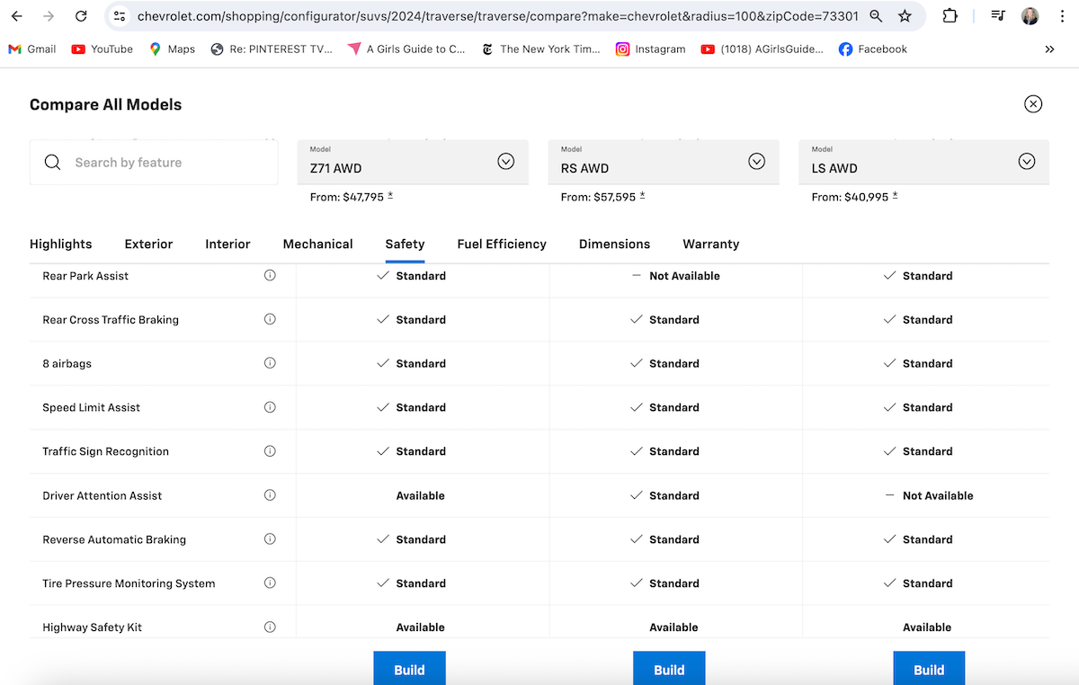Click the info icon next to Driver Attention Assist
Image resolution: width=1079 pixels, height=685 pixels.
(270, 495)
